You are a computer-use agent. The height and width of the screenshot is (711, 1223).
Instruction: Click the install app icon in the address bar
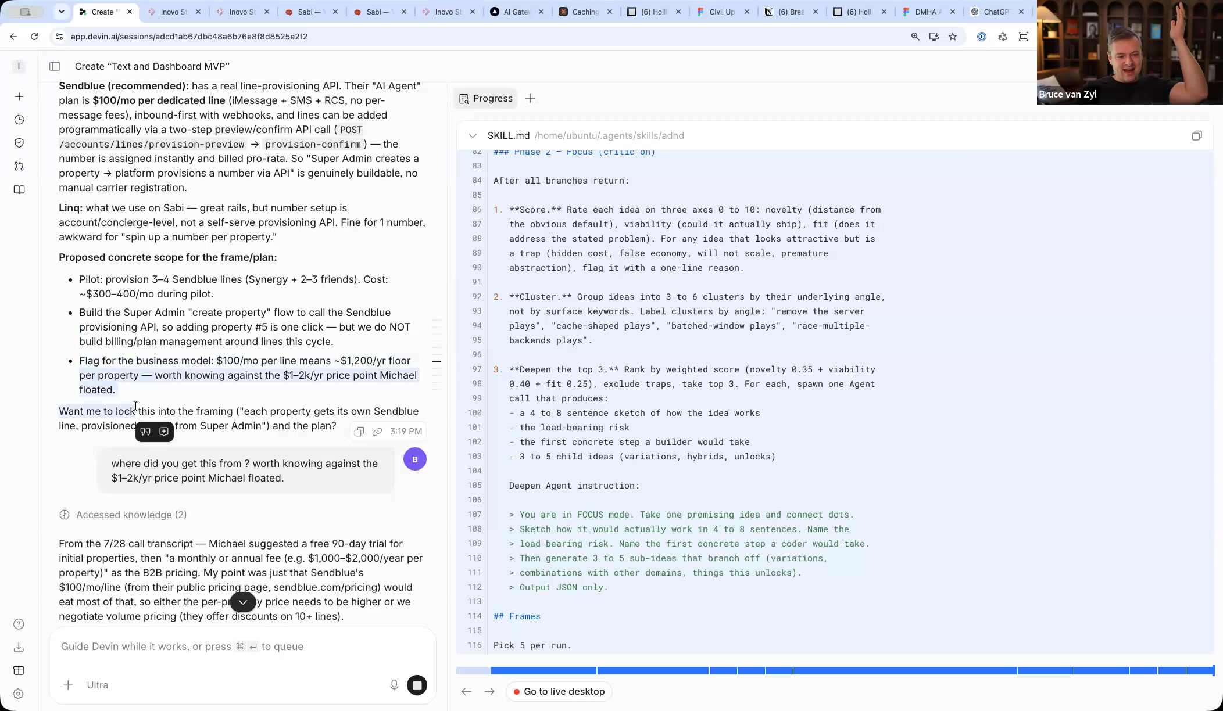(x=934, y=37)
